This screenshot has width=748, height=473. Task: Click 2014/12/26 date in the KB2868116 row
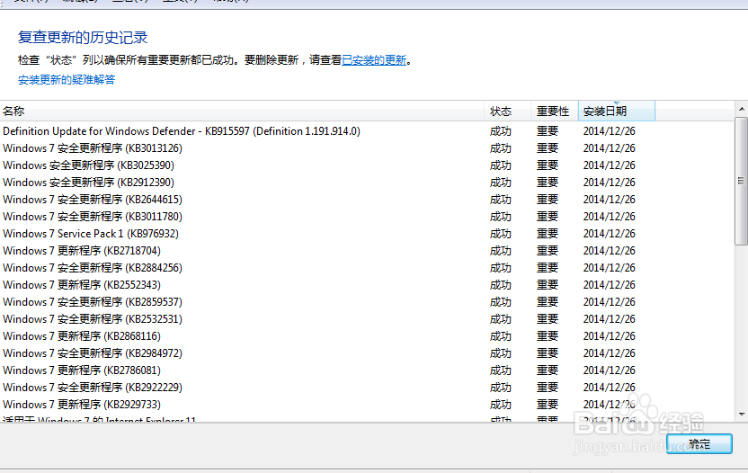[x=610, y=336]
